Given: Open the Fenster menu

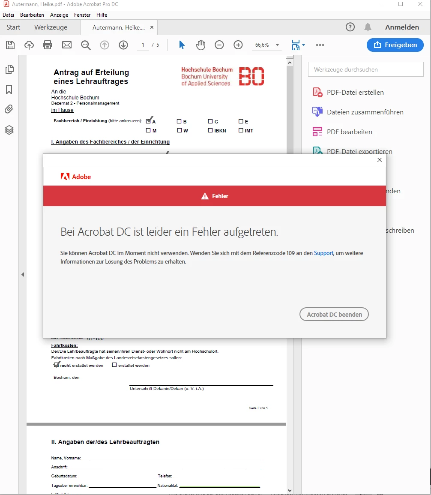Looking at the screenshot, I should coord(82,15).
